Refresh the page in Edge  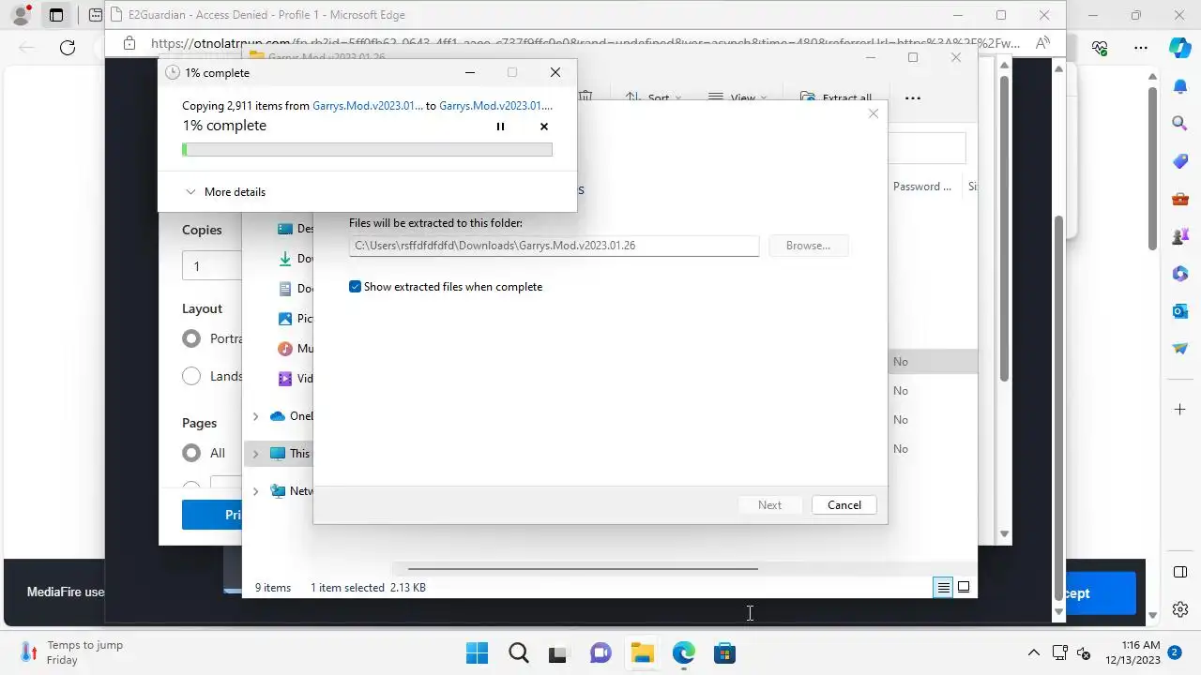pos(68,48)
